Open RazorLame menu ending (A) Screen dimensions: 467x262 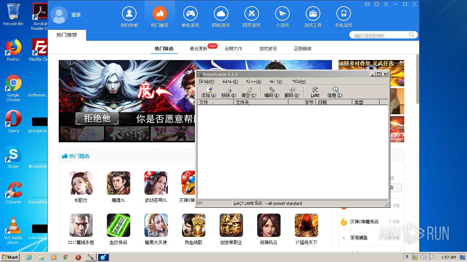[254, 82]
